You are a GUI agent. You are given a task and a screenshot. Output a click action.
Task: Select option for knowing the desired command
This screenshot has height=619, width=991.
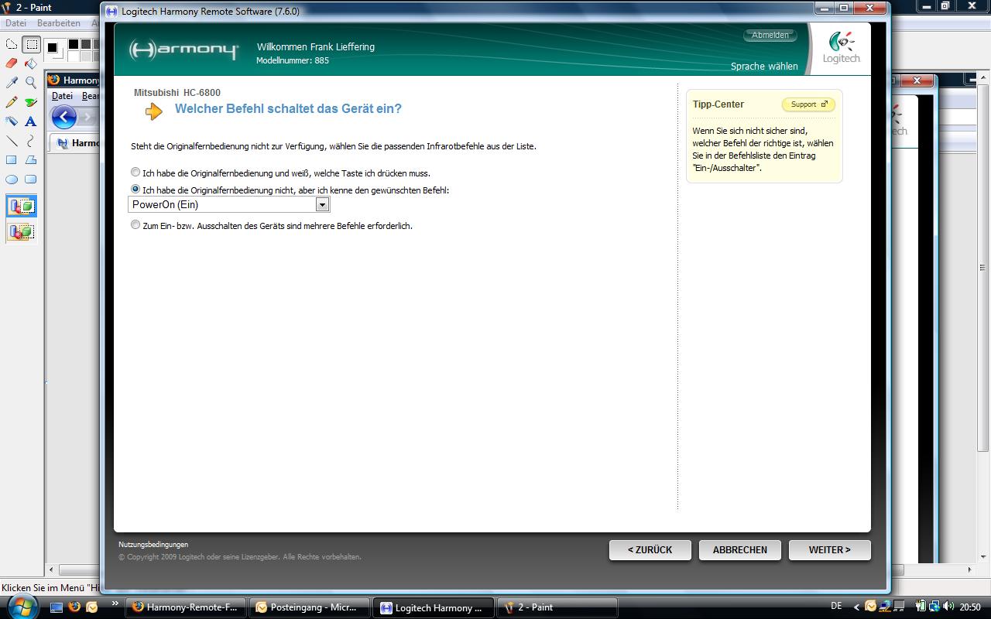coord(136,190)
